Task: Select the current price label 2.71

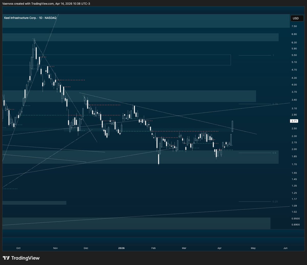Action: pyautogui.click(x=294, y=121)
